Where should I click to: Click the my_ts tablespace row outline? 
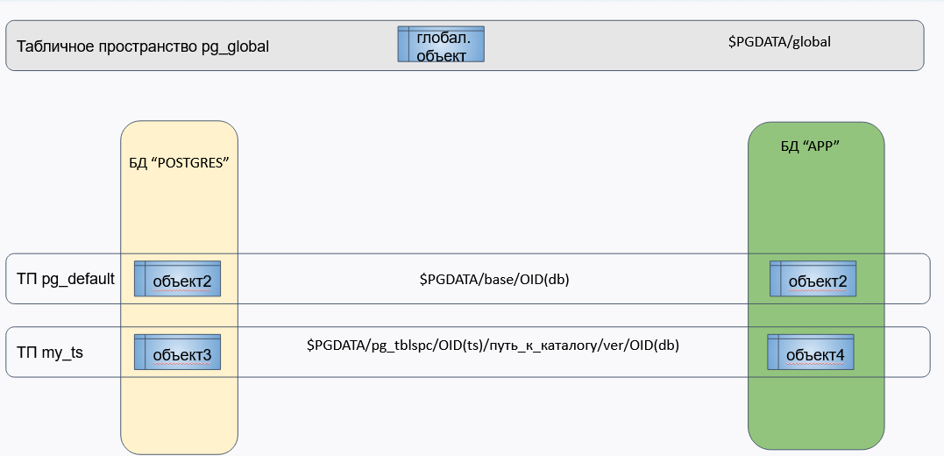click(x=468, y=352)
